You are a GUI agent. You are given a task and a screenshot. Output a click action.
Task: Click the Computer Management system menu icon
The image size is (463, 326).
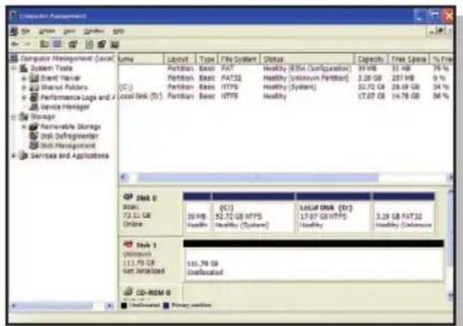coord(13,15)
